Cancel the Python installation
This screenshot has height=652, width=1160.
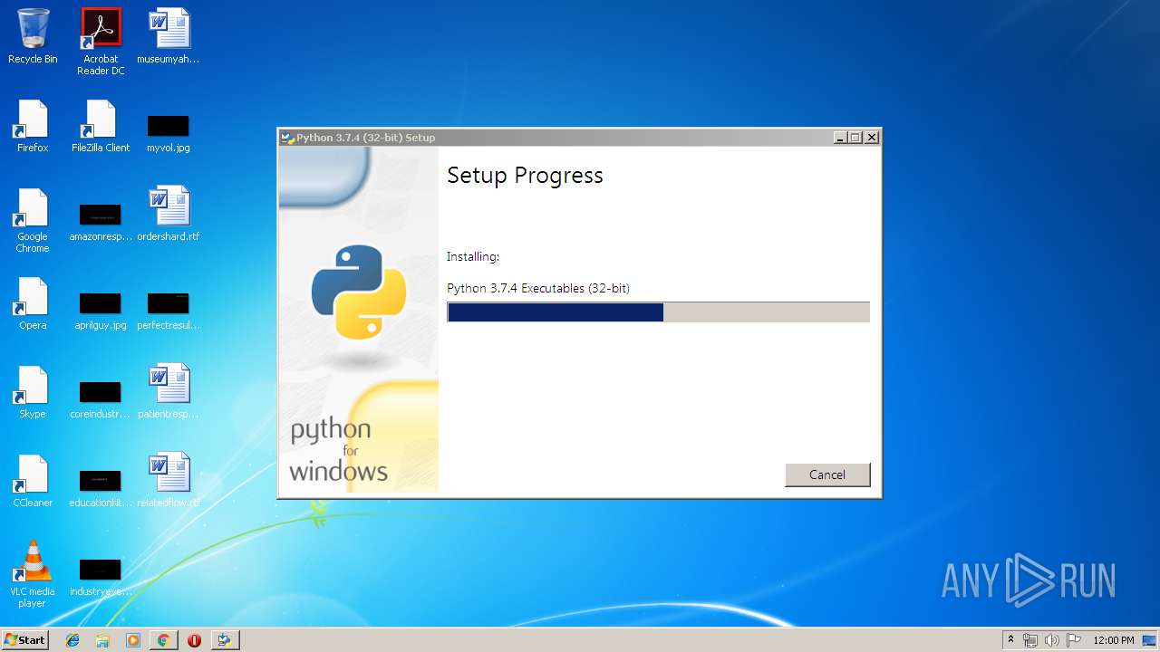(x=827, y=475)
